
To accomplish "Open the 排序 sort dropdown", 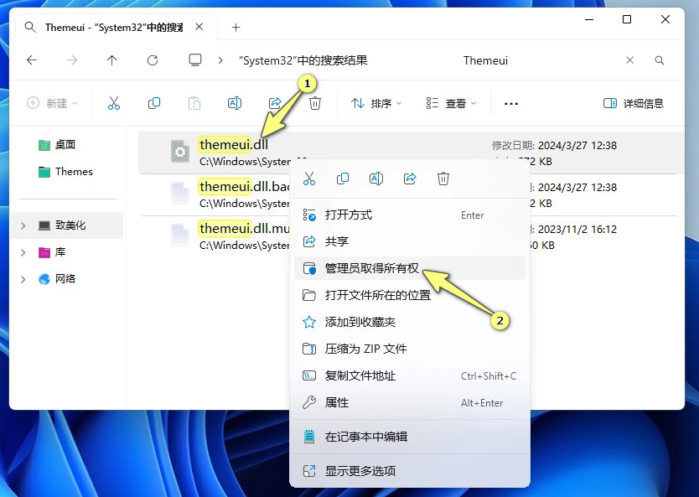I will click(x=376, y=103).
